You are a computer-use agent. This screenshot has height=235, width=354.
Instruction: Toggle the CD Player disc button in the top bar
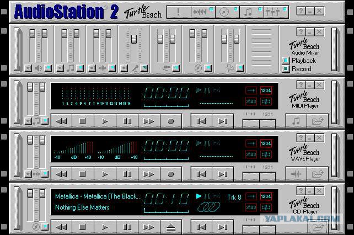pos(227,12)
